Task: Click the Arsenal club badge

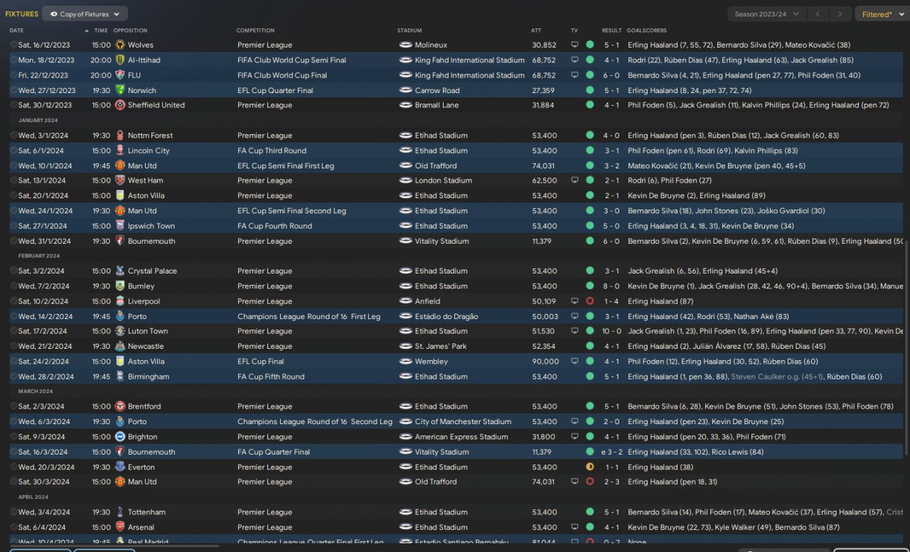Action: click(x=120, y=527)
